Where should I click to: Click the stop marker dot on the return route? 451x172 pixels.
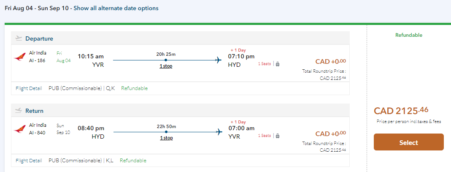166,132
